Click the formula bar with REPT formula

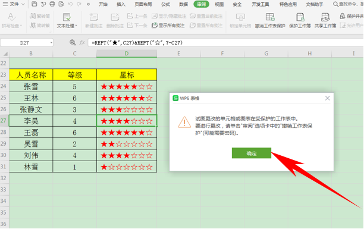pyautogui.click(x=225, y=43)
